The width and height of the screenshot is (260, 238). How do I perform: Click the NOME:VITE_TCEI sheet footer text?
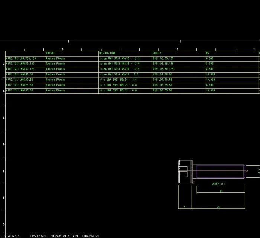(64, 236)
